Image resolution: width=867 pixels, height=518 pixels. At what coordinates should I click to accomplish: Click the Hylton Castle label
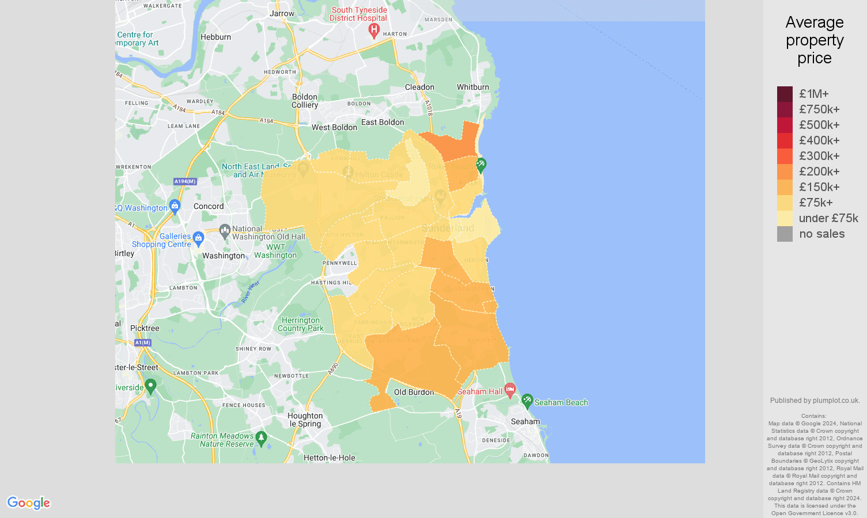point(379,174)
